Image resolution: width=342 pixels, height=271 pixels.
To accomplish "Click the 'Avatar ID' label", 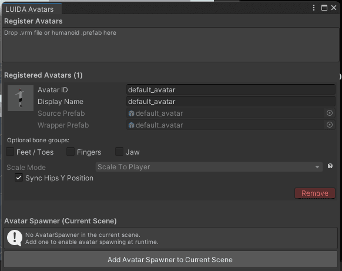I will 53,90.
